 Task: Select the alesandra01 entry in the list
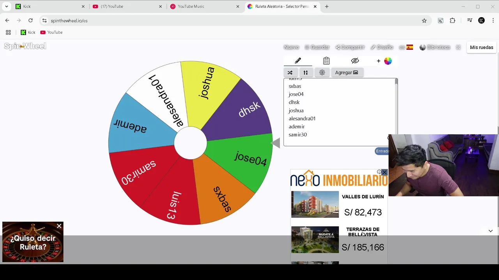click(302, 119)
